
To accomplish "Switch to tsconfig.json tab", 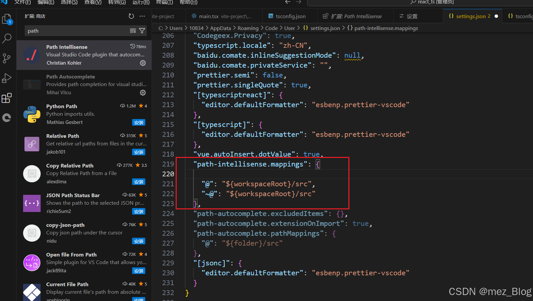I will (291, 16).
